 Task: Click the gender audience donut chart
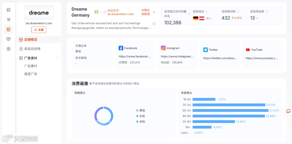[x=104, y=116]
